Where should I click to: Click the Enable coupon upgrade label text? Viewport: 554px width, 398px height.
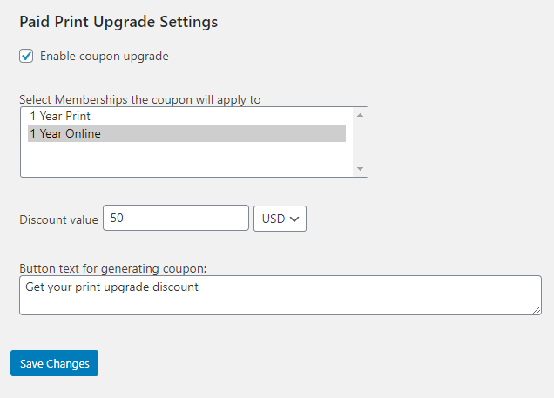105,56
